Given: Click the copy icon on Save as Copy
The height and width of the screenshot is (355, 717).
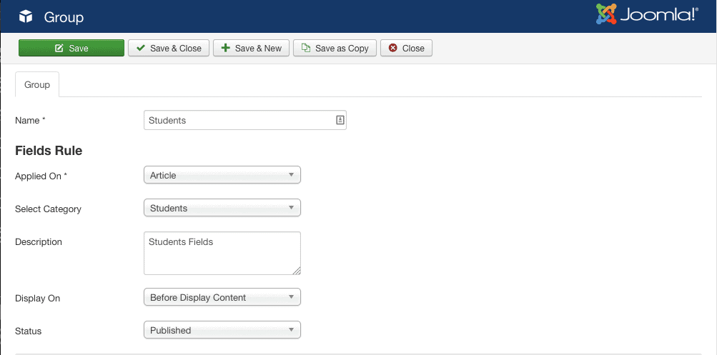Looking at the screenshot, I should pyautogui.click(x=306, y=49).
